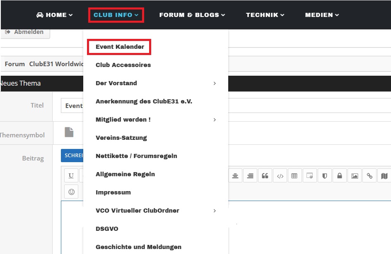
Task: Click the underline formatting icon
Action: click(x=71, y=176)
